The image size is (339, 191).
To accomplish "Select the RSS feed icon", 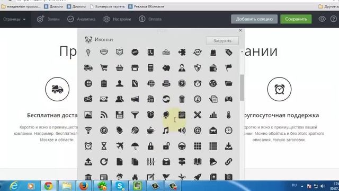I will (x=104, y=115).
